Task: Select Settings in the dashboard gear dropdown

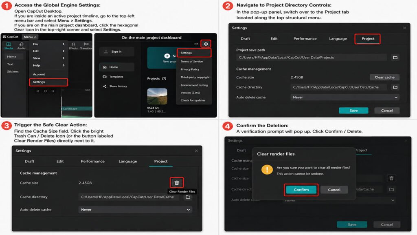Action: click(x=194, y=53)
